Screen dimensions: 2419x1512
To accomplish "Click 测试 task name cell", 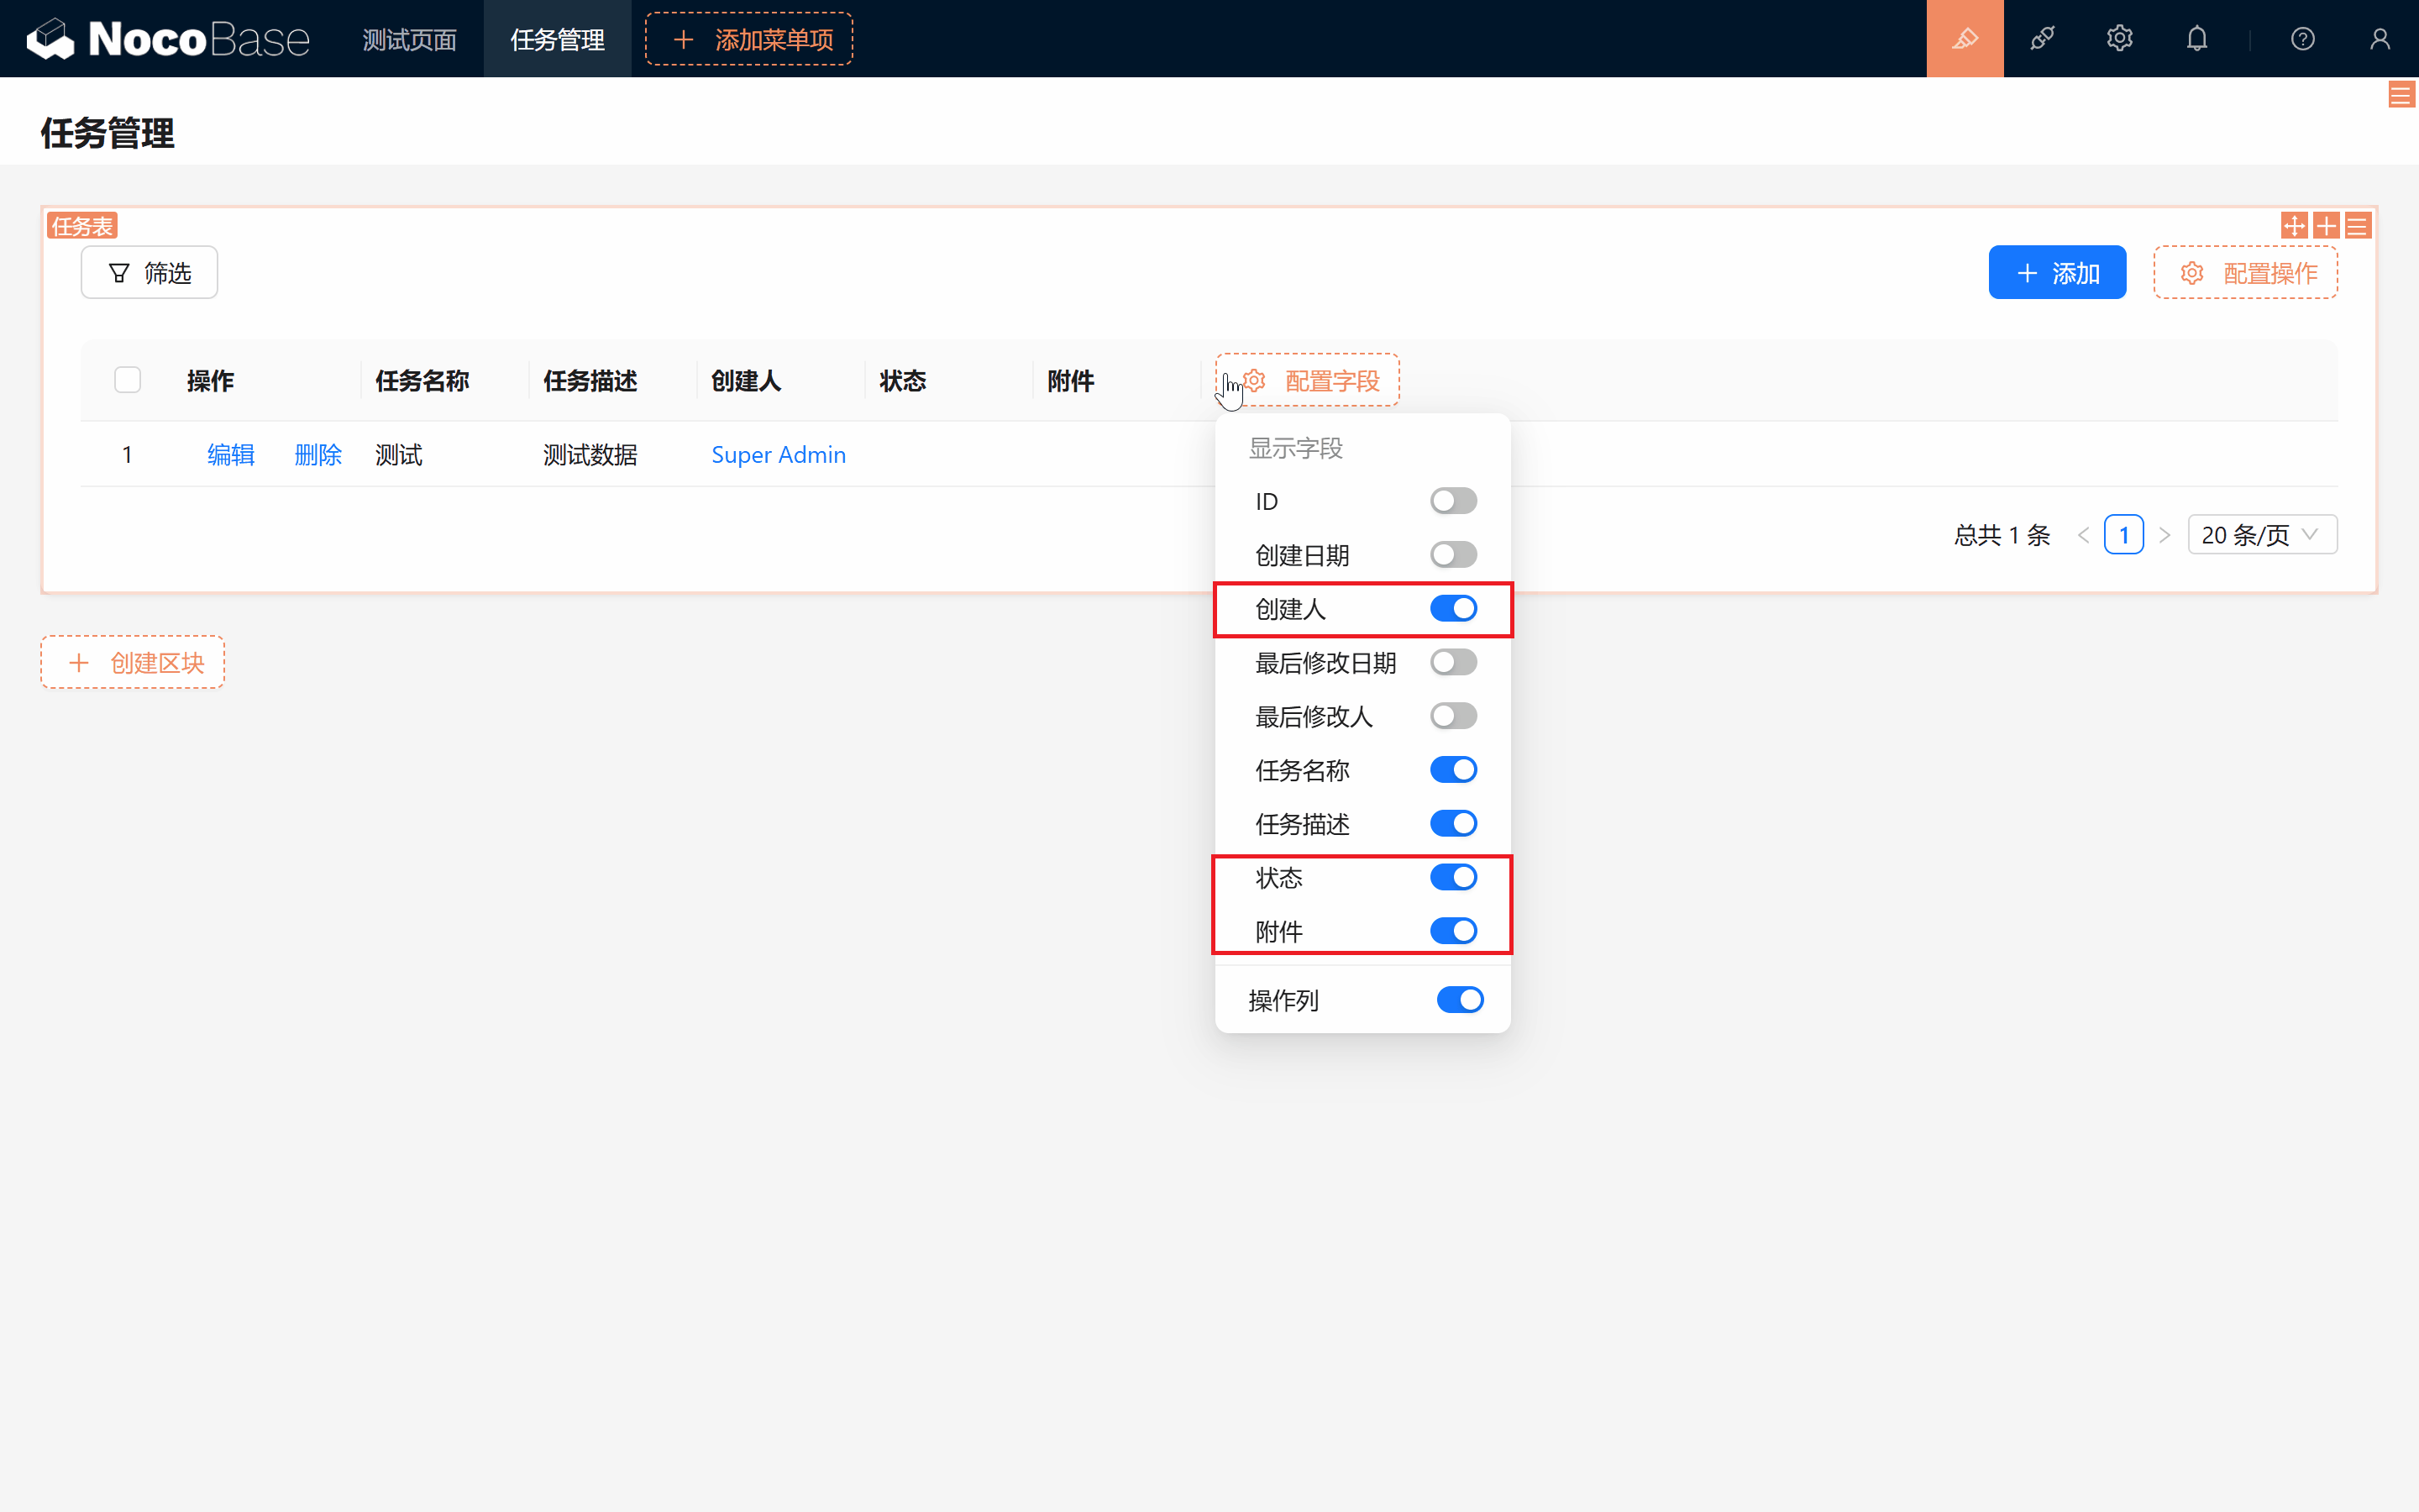I will (399, 455).
